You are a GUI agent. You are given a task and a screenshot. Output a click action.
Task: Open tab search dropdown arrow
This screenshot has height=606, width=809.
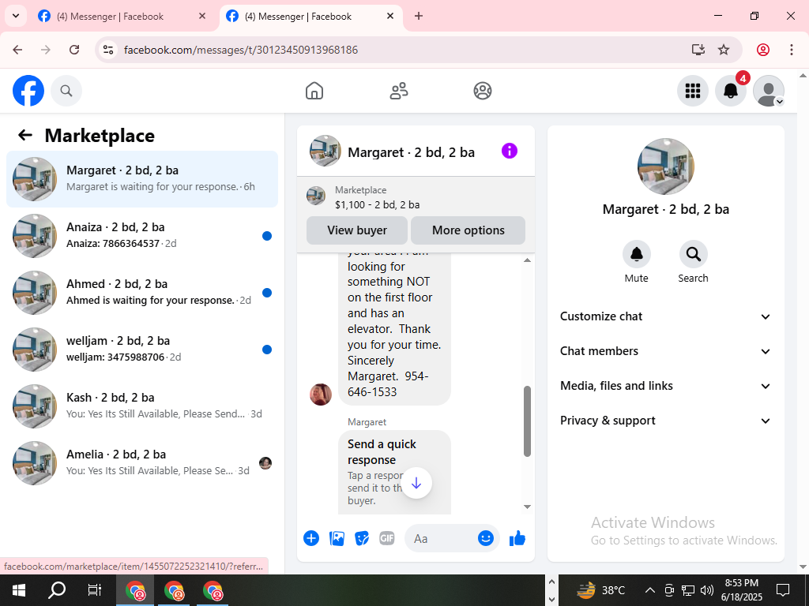(16, 16)
